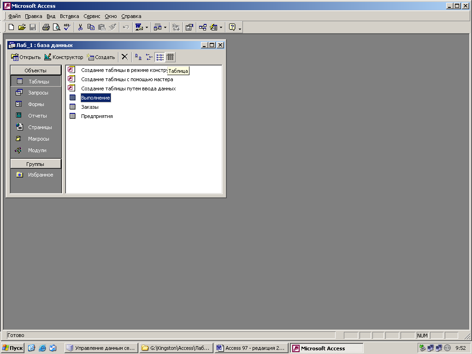Open the Вставка menu
The width and height of the screenshot is (472, 354).
[x=69, y=16]
